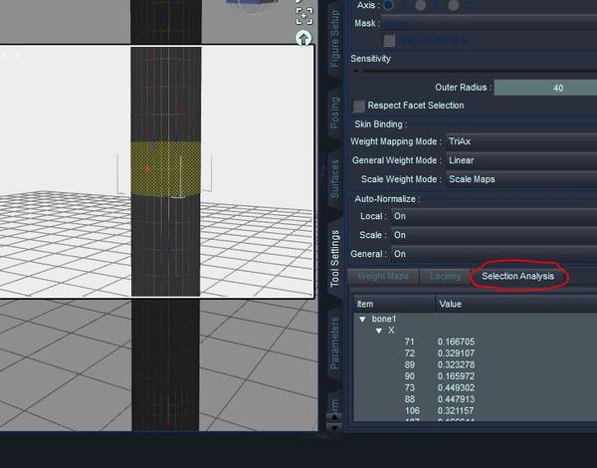Collapse the X node under bone1
597x468 pixels.
point(378,331)
